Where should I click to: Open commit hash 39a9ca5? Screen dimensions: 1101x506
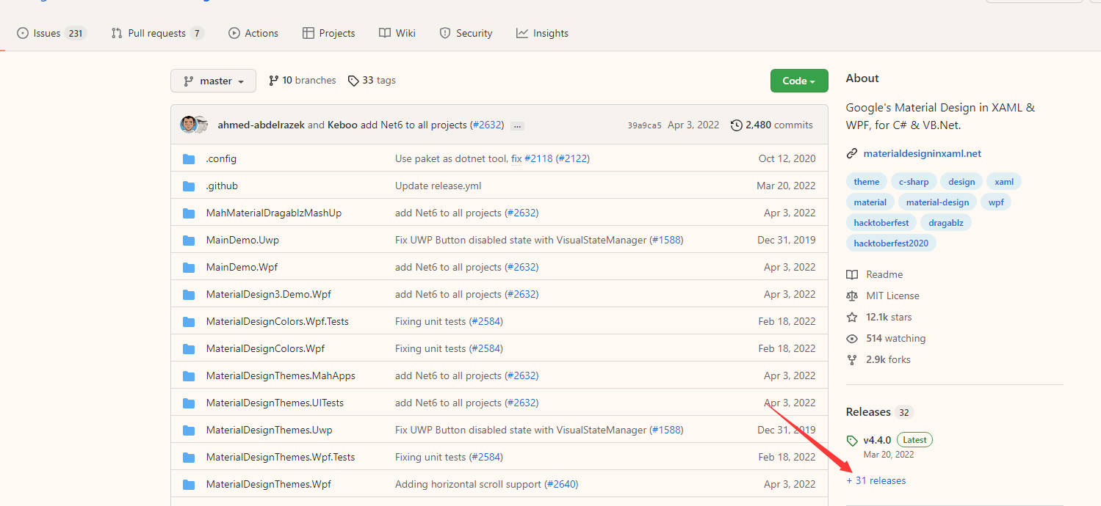(x=644, y=125)
